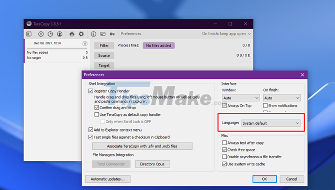Screen dimensions: 335x190
Task: Click the task progress bar in sidebar
Action: pyautogui.click(x=57, y=49)
